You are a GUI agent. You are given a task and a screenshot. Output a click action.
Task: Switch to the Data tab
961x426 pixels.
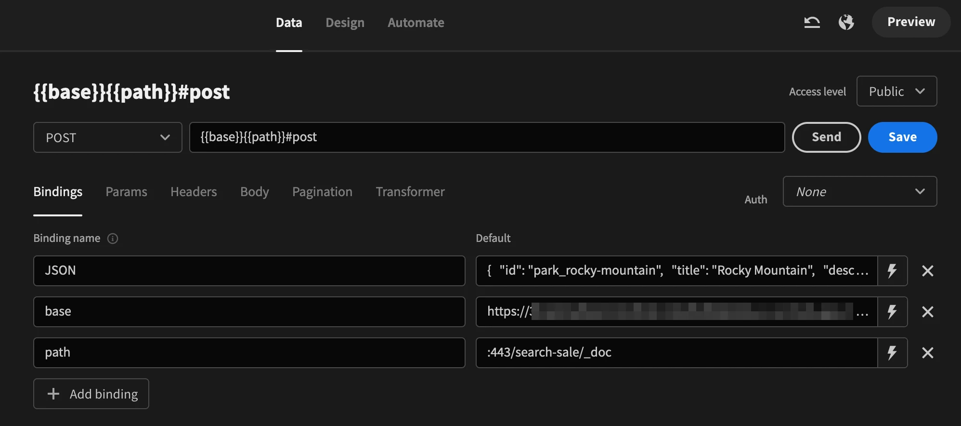(x=289, y=23)
